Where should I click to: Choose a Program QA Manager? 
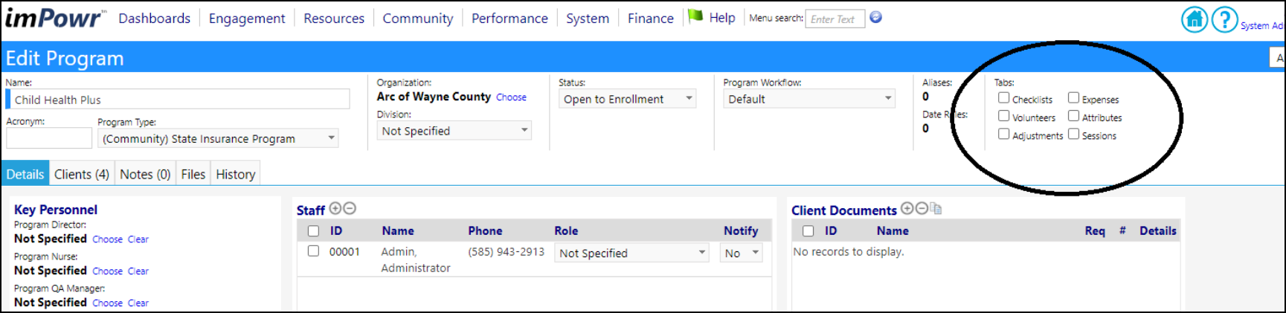pos(107,303)
